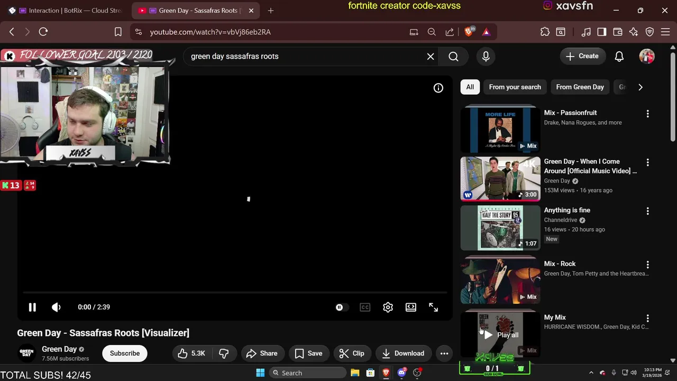Open player settings gear
Screen dimensions: 677x381
pos(388,307)
